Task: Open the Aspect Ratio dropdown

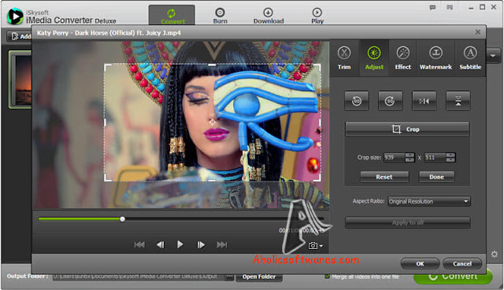Action: click(428, 202)
